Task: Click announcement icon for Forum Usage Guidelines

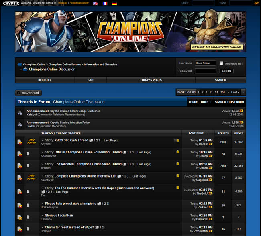Action: click(x=20, y=113)
